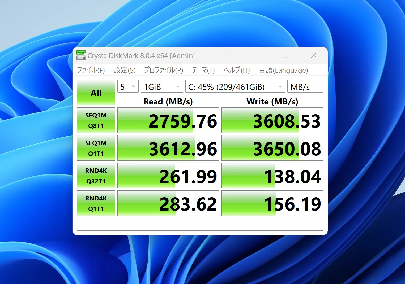Click the Write (MB/s) column header
This screenshot has width=405, height=284.
tap(272, 102)
